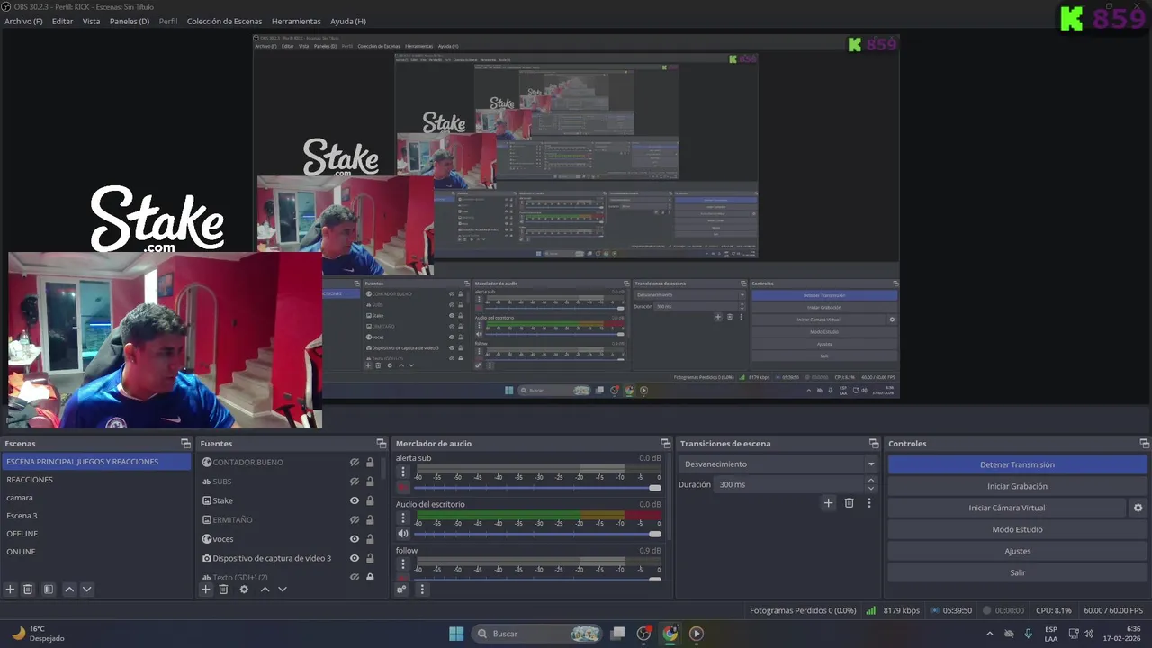Click the Salir button
The height and width of the screenshot is (648, 1152).
click(1017, 572)
